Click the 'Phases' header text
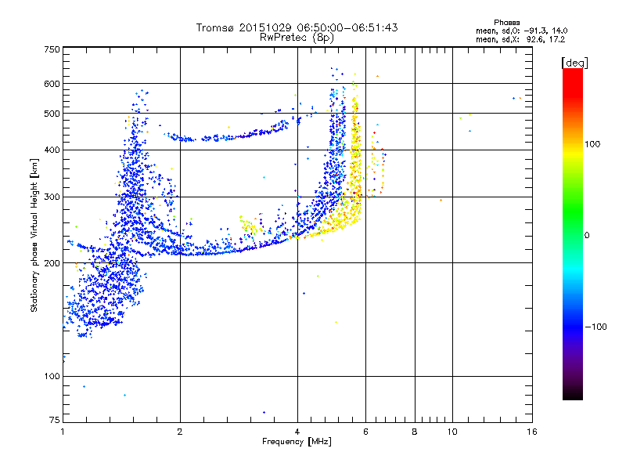 (506, 23)
